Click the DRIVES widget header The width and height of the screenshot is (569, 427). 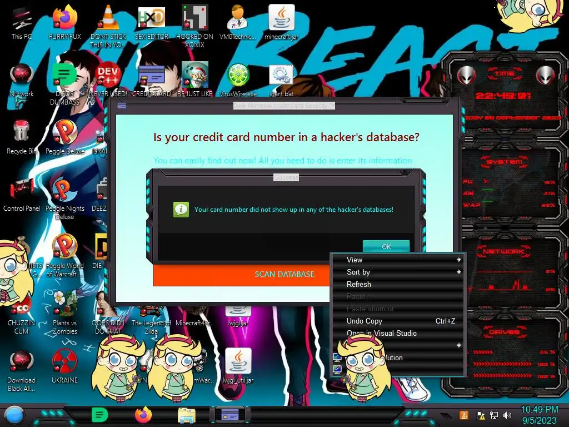[x=503, y=332]
